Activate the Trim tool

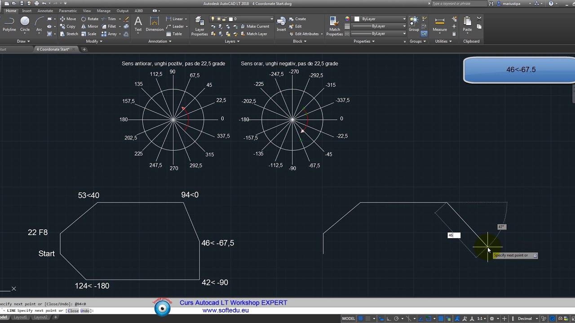click(x=109, y=19)
